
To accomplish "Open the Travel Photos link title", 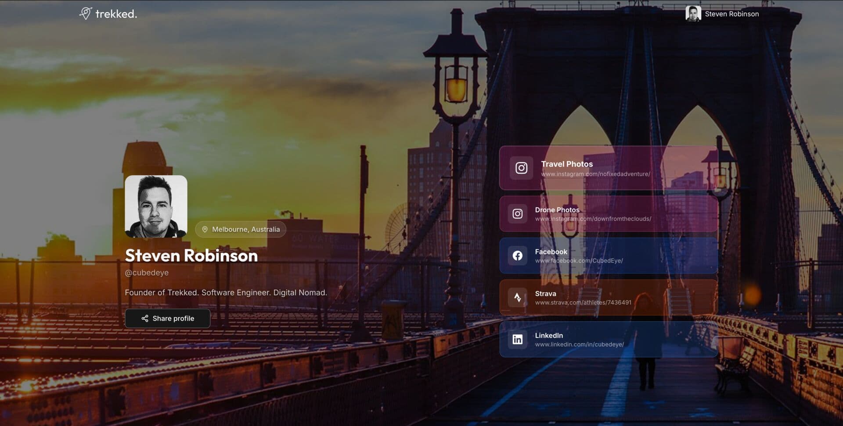I will [x=566, y=164].
